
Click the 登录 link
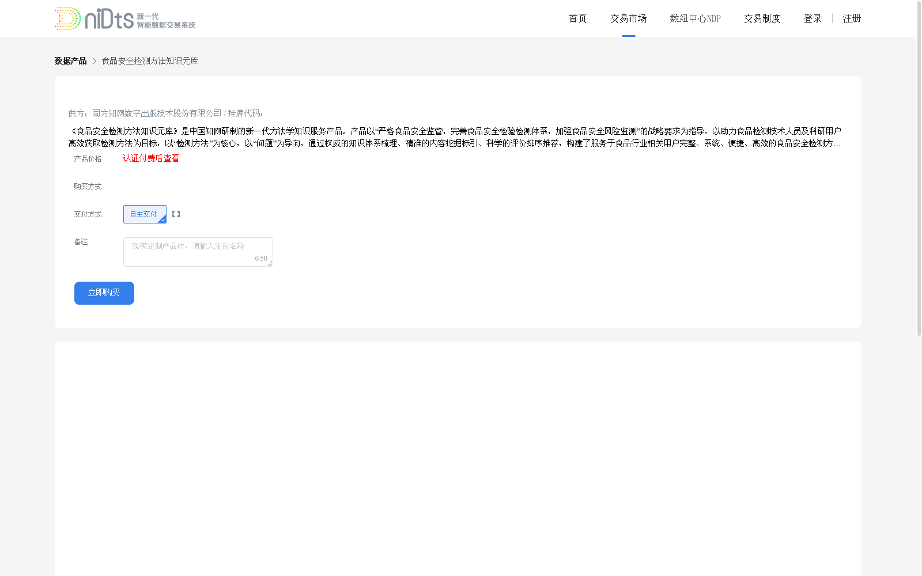[x=813, y=18]
